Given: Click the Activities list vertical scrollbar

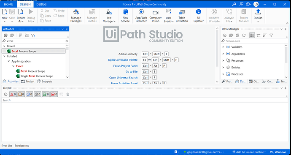Looking at the screenshot, I should 67,61.
